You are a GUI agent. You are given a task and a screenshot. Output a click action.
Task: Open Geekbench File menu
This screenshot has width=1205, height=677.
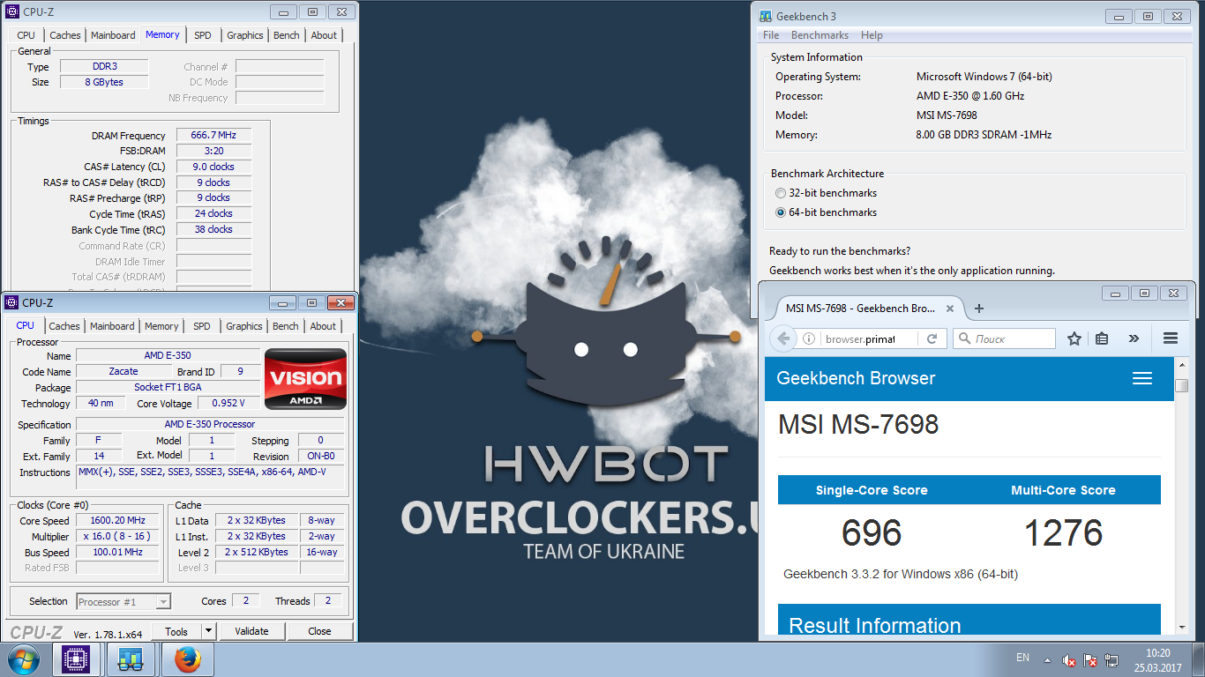[x=771, y=35]
